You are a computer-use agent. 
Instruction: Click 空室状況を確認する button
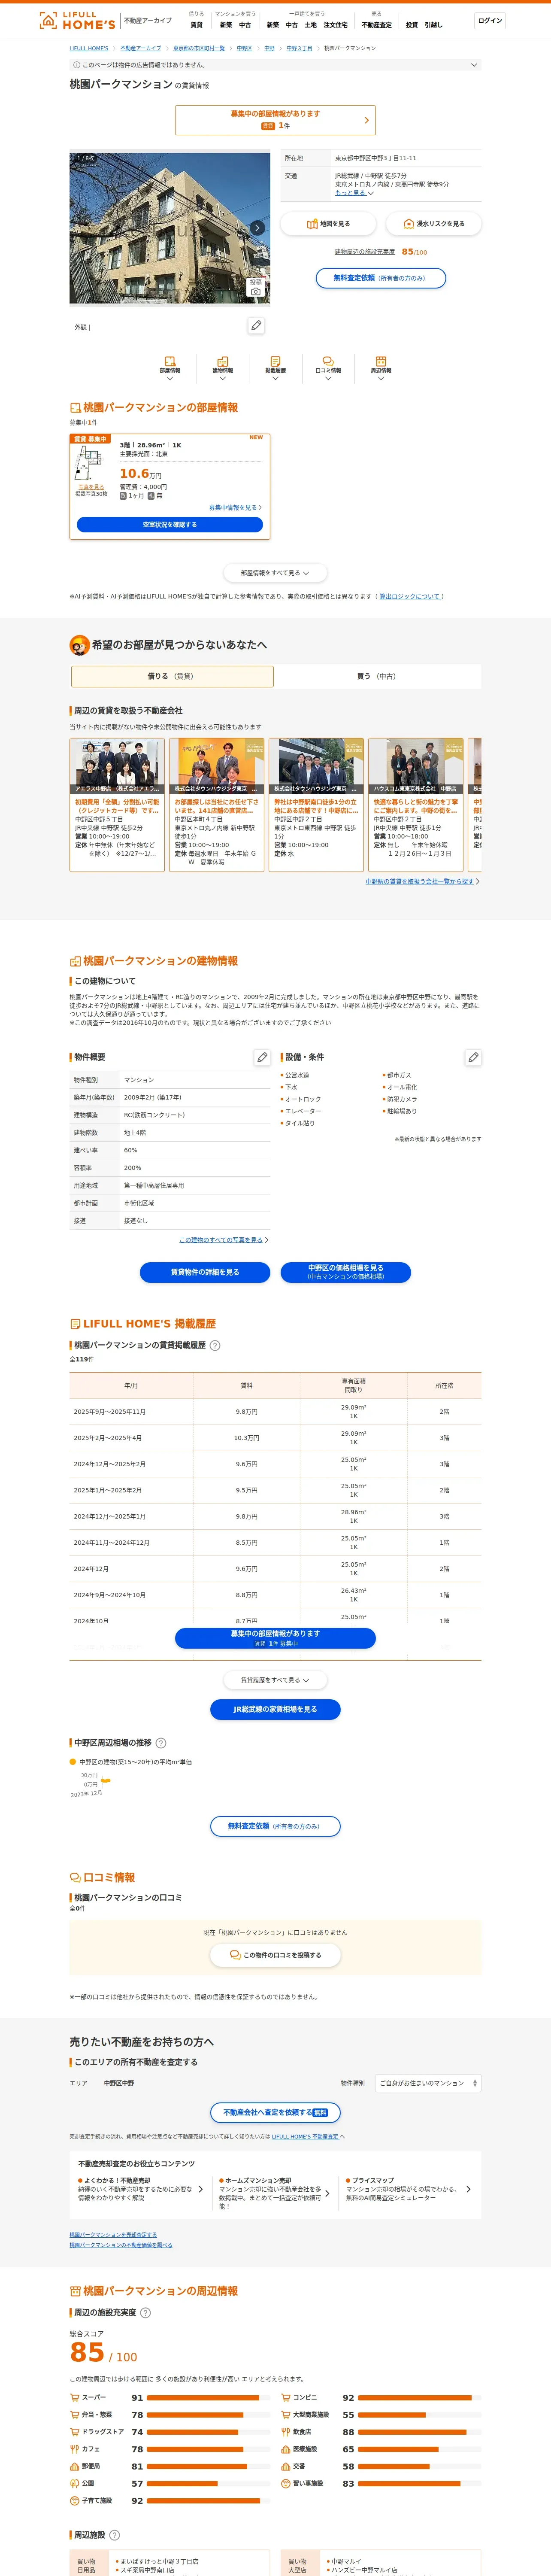pos(170,524)
